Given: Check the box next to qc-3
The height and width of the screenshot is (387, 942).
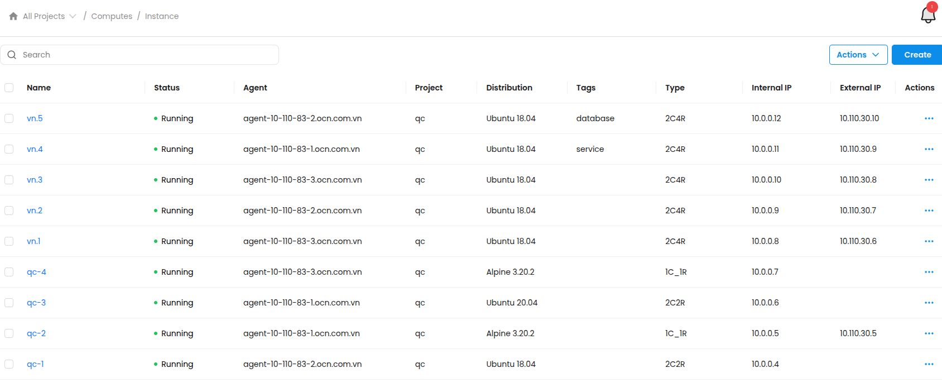Looking at the screenshot, I should coord(9,303).
